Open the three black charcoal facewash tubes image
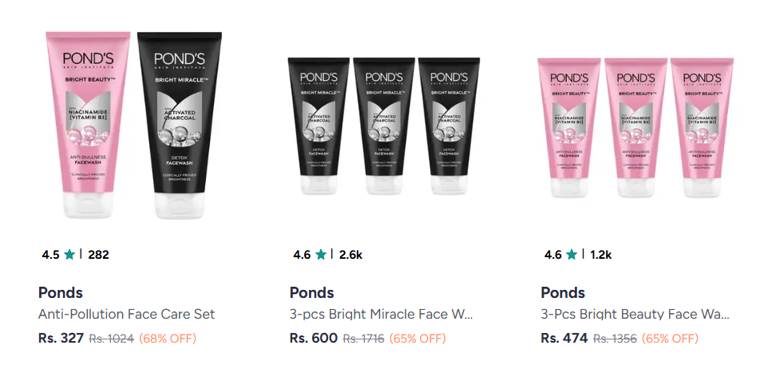This screenshot has width=760, height=369. click(384, 126)
